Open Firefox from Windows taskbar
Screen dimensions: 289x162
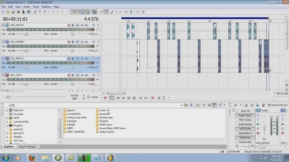[32, 158]
